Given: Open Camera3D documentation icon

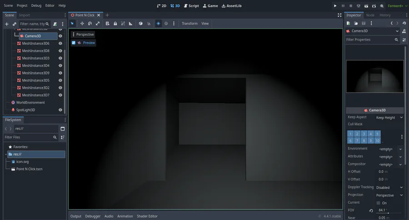Looking at the screenshot, I should pos(404,31).
